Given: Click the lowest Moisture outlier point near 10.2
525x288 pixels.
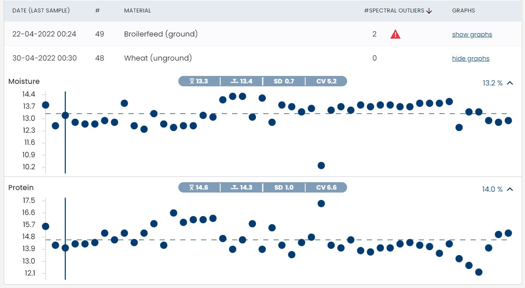Looking at the screenshot, I should [x=321, y=166].
